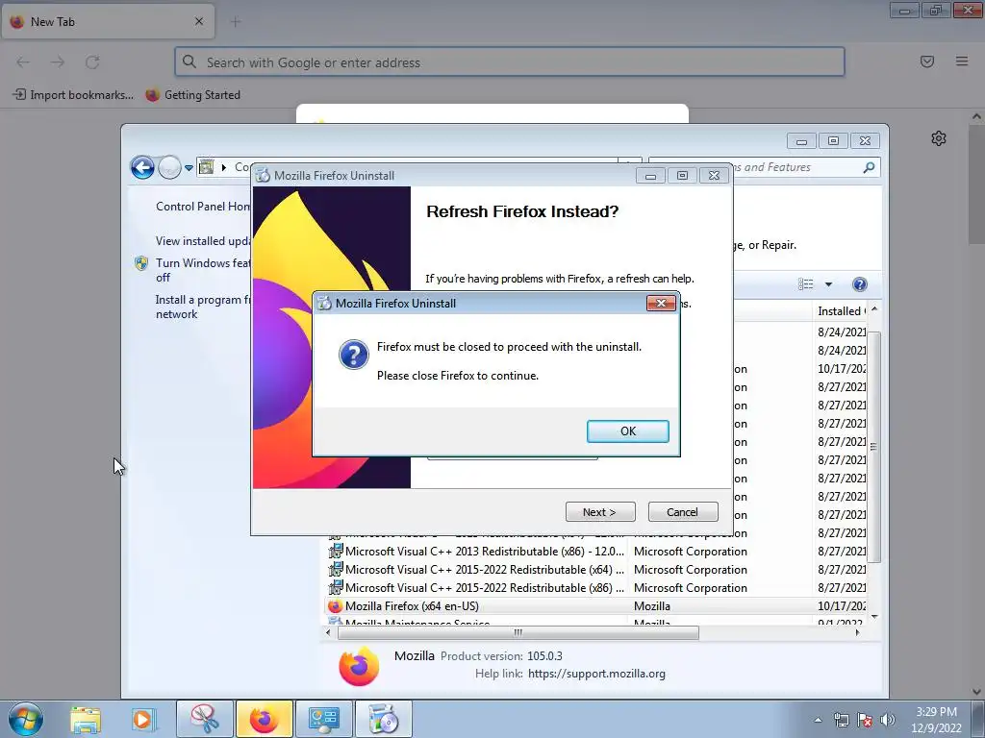This screenshot has width=985, height=738.
Task: Select the New Tab tab
Action: pos(108,21)
